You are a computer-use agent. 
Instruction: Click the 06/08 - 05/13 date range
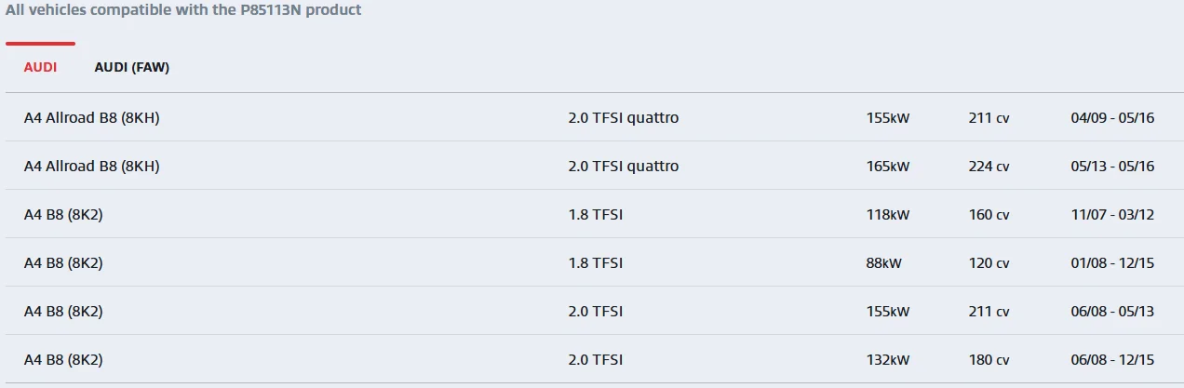click(1113, 312)
